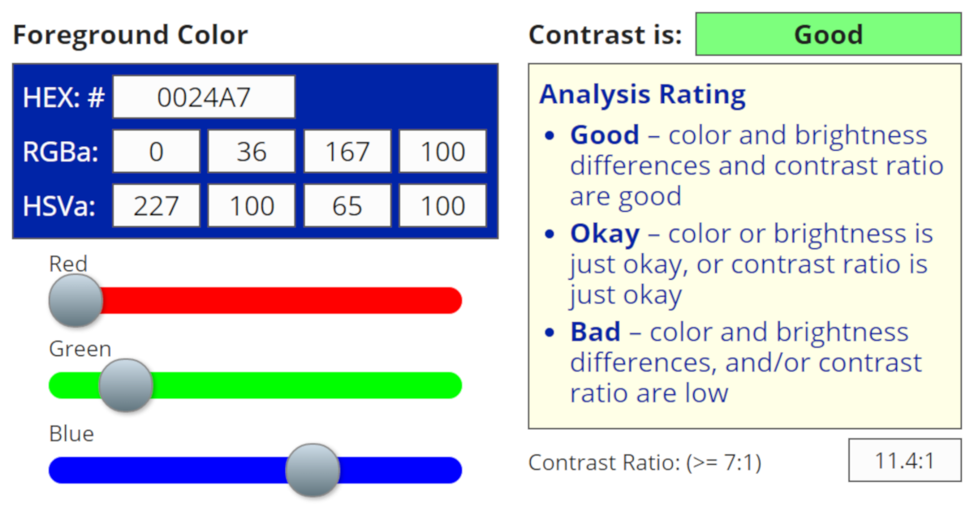Click the HEX color code input field
The width and height of the screenshot is (974, 511).
pos(204,97)
